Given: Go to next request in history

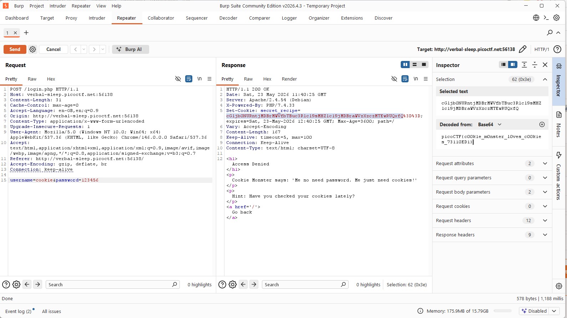Looking at the screenshot, I should [x=94, y=49].
